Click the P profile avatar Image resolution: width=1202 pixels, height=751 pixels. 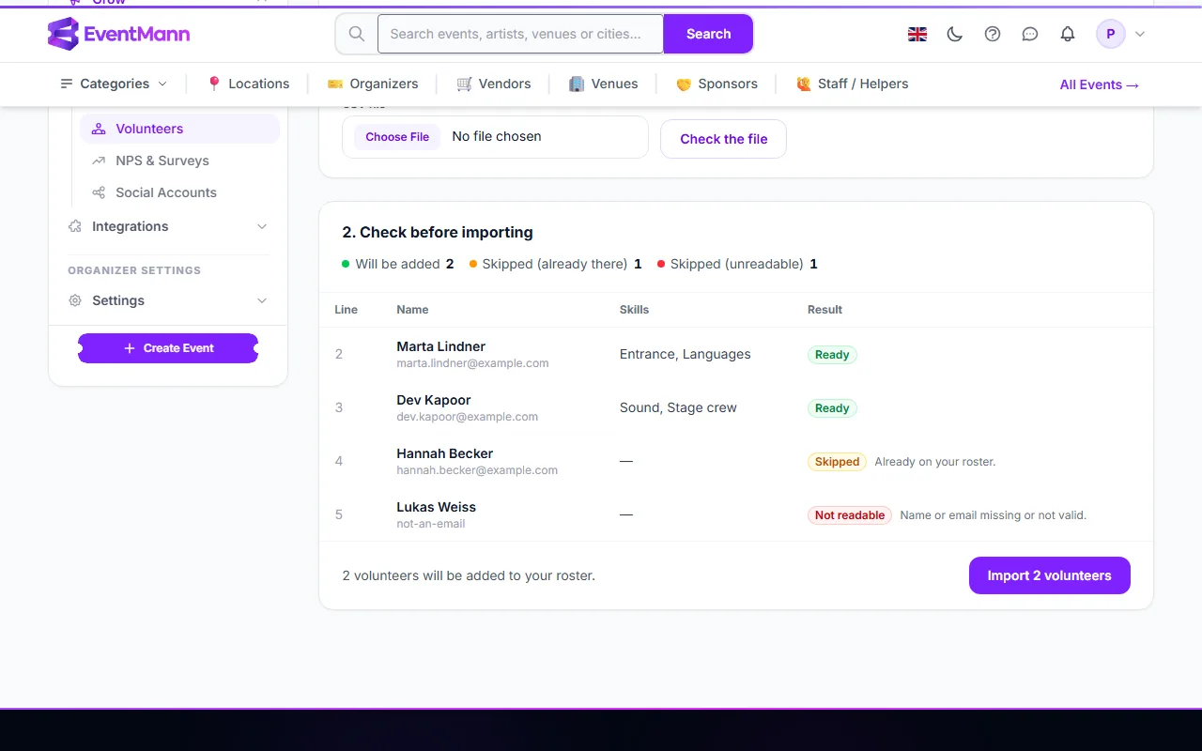point(1111,34)
